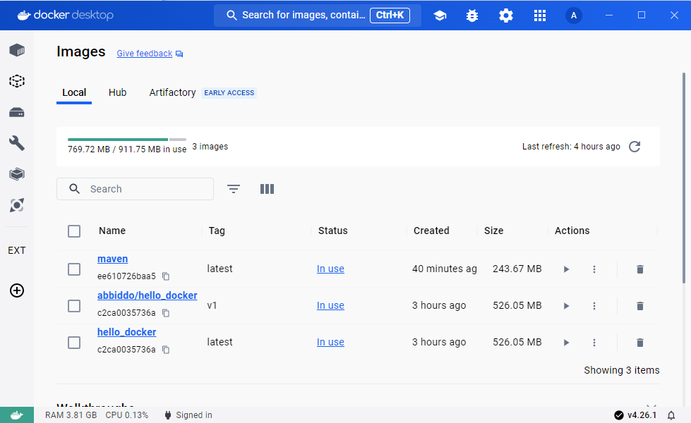The width and height of the screenshot is (691, 423).
Task: Open the filter icon next to Search
Action: point(234,189)
